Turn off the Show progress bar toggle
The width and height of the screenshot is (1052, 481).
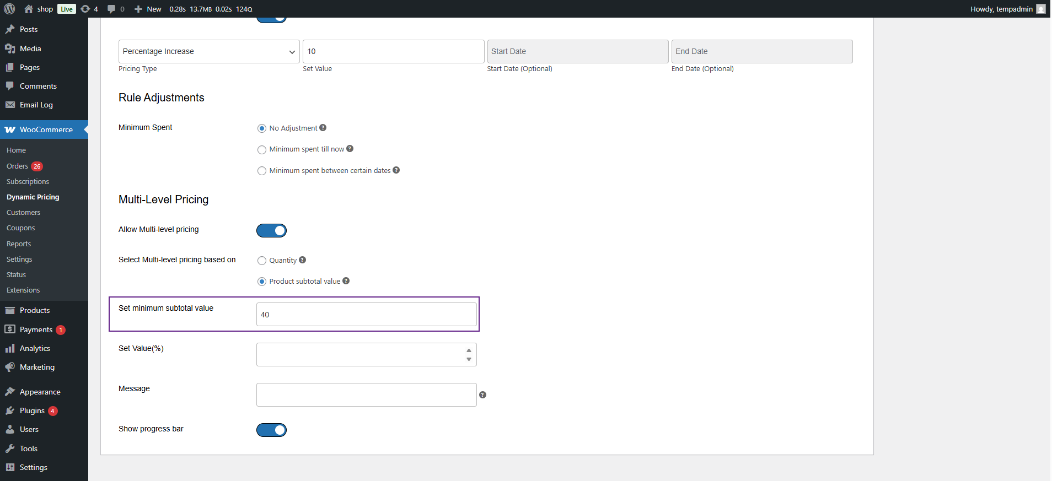(x=271, y=430)
